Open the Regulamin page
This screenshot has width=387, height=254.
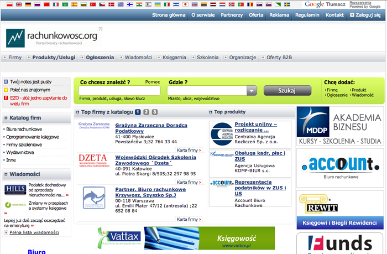coord(307,15)
